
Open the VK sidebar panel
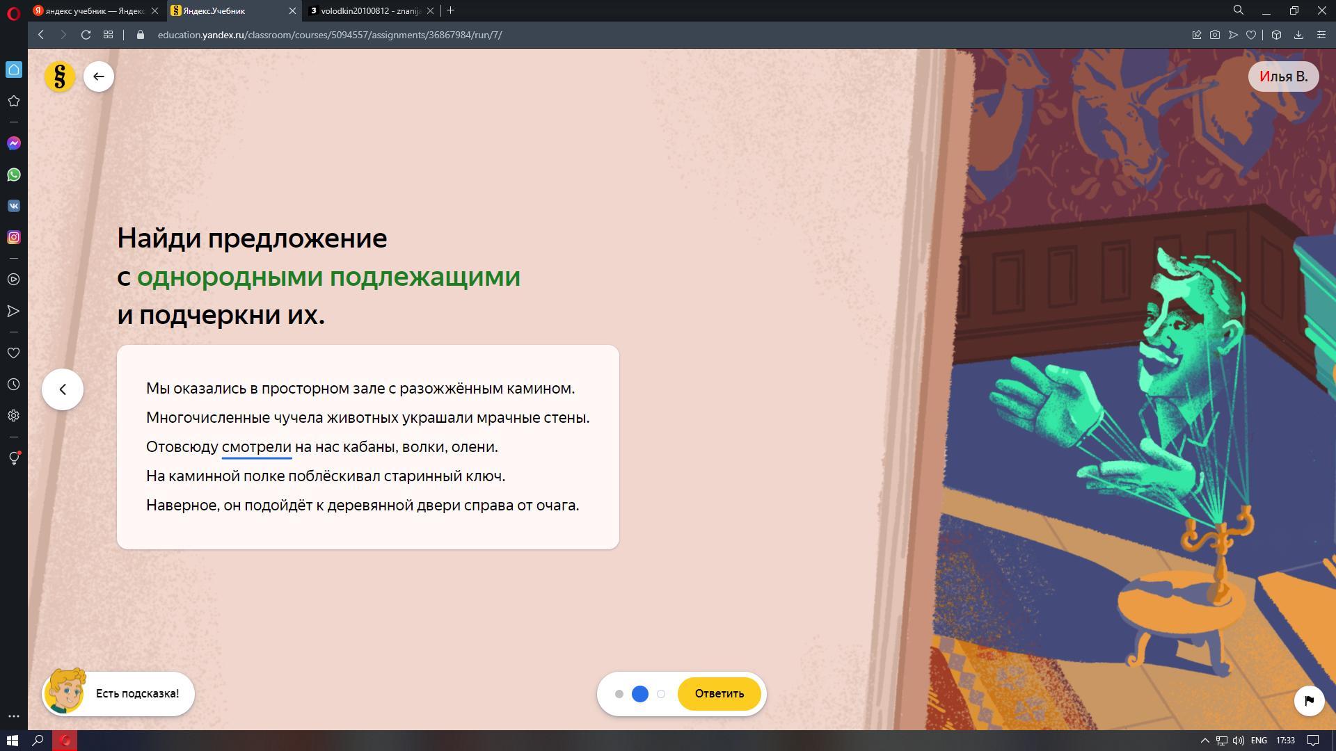click(14, 206)
